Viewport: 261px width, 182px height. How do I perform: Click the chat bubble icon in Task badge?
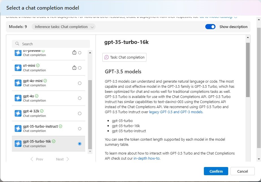tap(107, 57)
